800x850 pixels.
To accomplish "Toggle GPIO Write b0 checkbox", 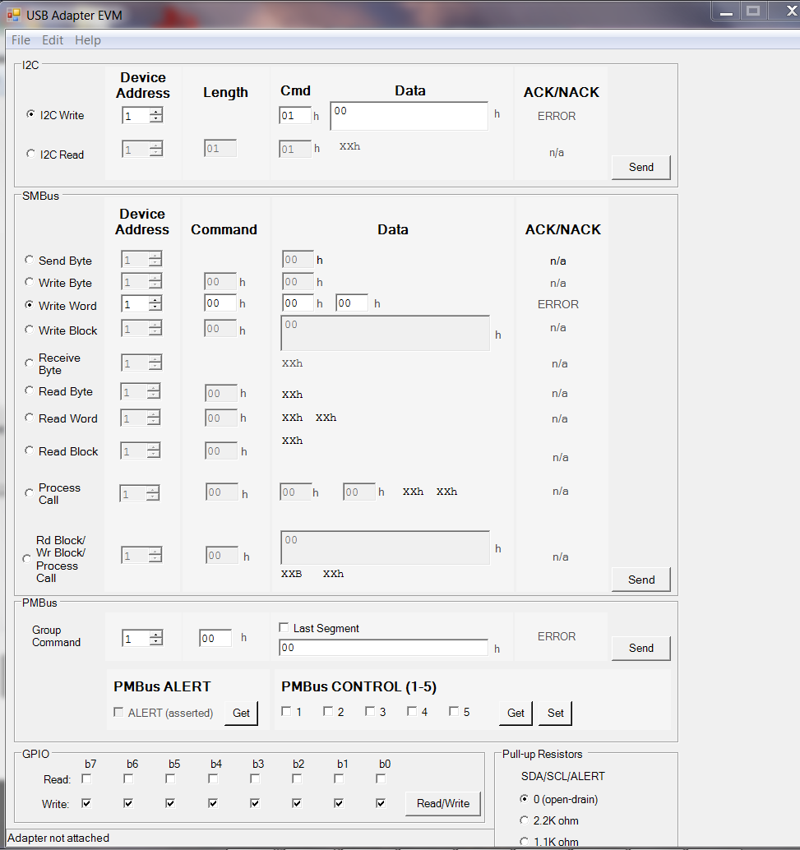I will pos(381,803).
